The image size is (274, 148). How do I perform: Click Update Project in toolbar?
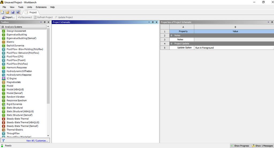click(x=64, y=17)
